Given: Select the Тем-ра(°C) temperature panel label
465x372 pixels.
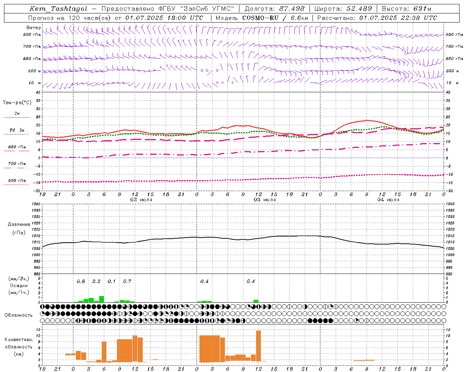Looking at the screenshot, I should coord(17,103).
